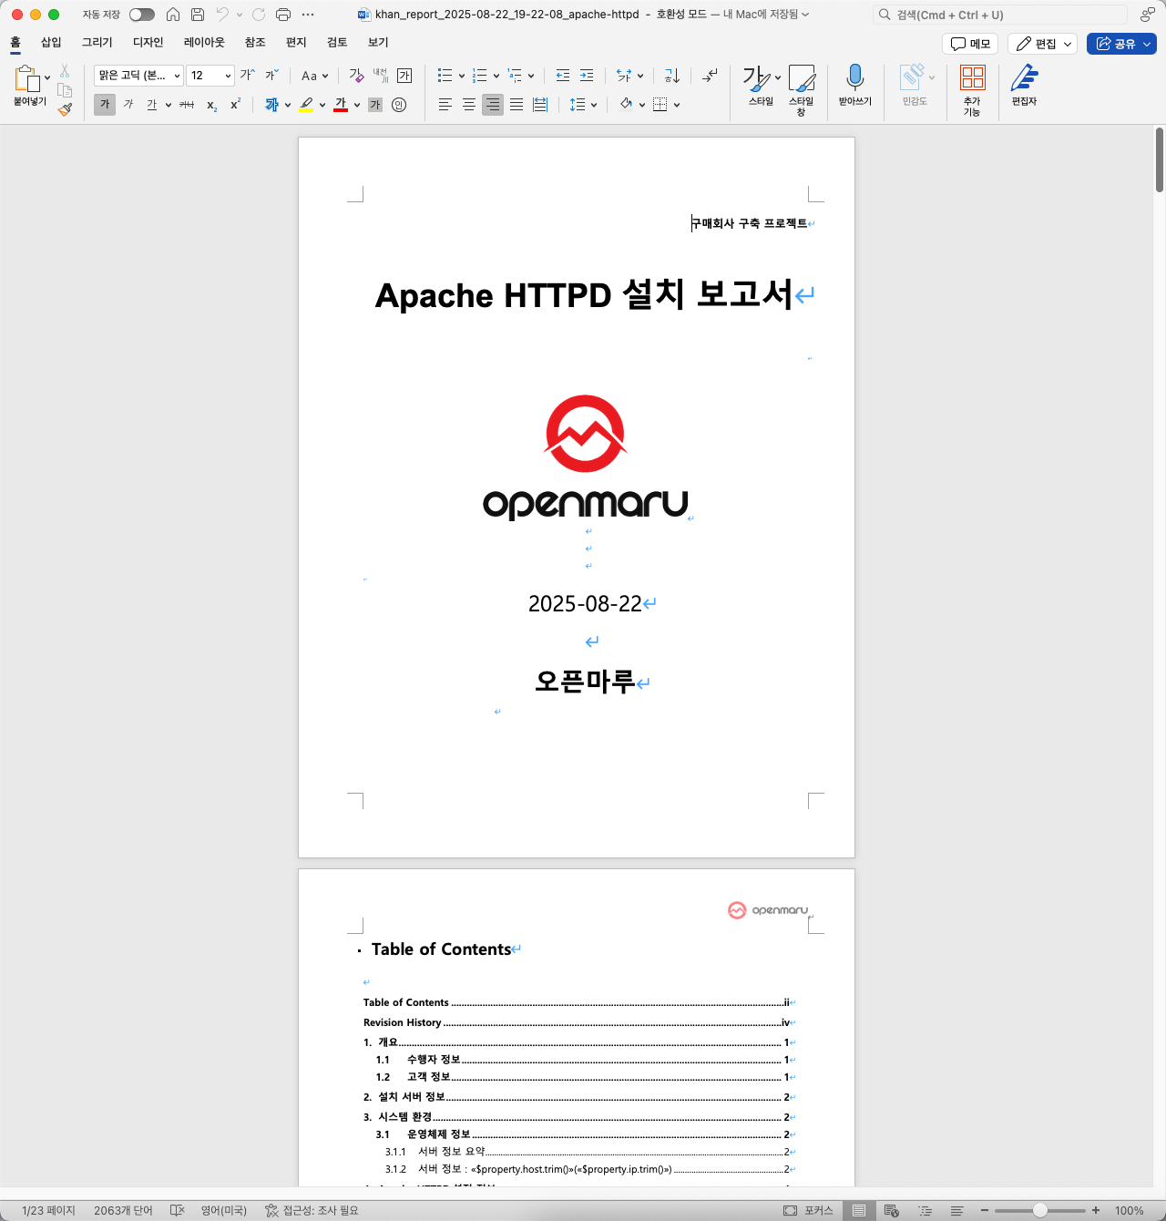The height and width of the screenshot is (1221, 1166).
Task: Click the Sort icon in the ribbon
Action: [672, 76]
